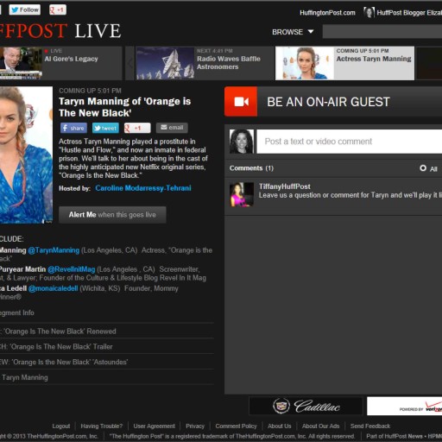
Task: Open User Agreement footer link
Action: pos(154,426)
